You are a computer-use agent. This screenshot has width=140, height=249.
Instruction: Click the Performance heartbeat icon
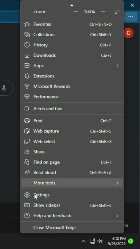[27, 97]
